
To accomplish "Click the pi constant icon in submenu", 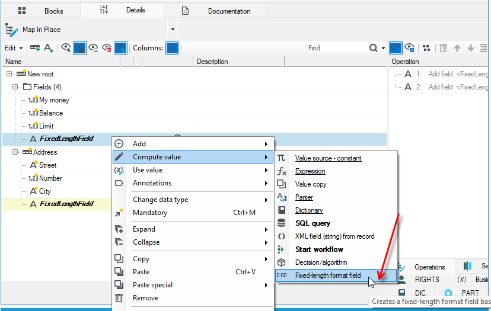I will (x=281, y=158).
